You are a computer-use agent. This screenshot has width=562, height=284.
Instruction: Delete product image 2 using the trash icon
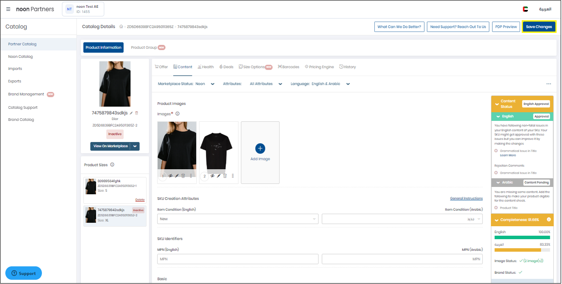click(225, 176)
